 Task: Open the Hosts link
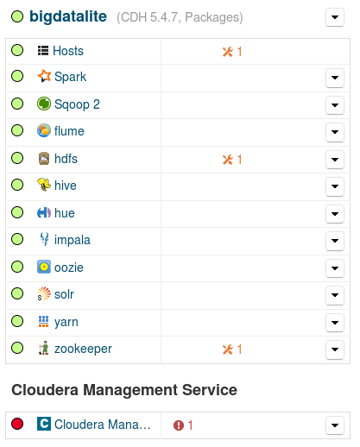[68, 51]
